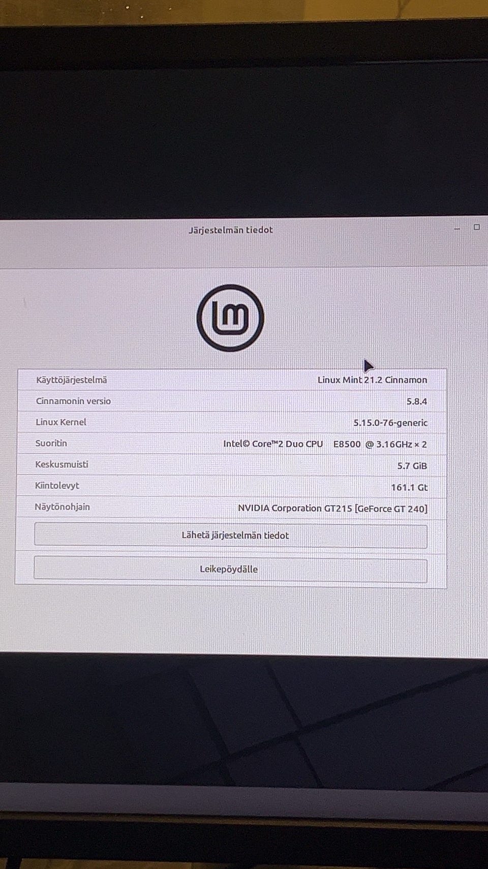Select the 'Linux Kernel' label
The width and height of the screenshot is (488, 869).
coord(61,422)
